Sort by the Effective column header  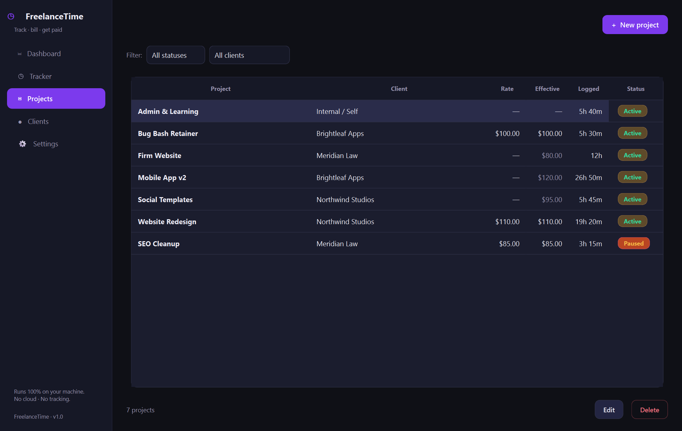click(547, 89)
